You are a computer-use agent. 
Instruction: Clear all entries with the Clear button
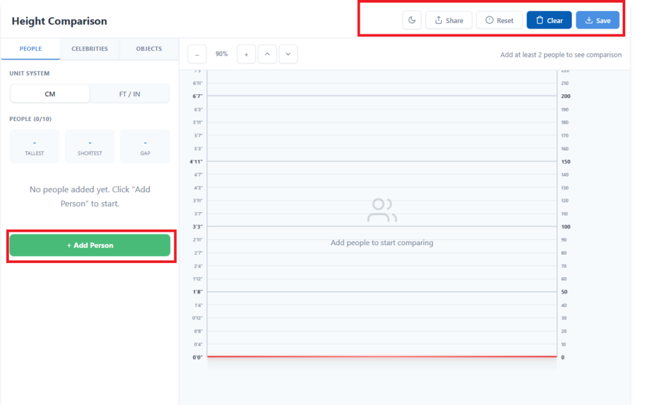[x=549, y=20]
